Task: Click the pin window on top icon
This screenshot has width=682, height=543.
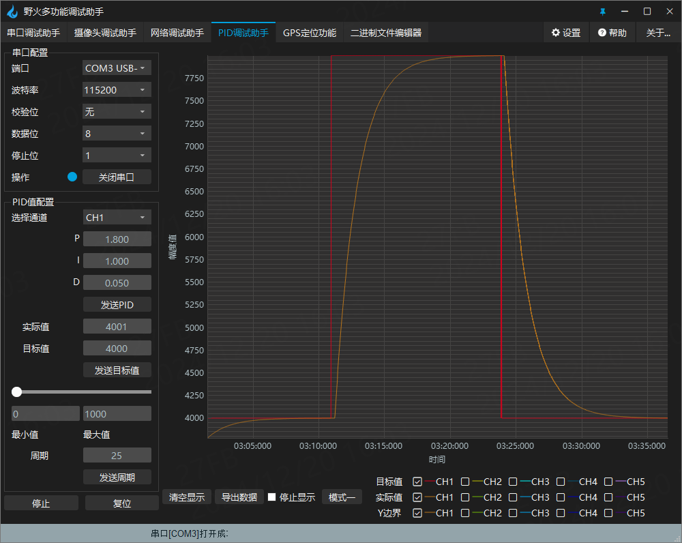Action: click(602, 12)
